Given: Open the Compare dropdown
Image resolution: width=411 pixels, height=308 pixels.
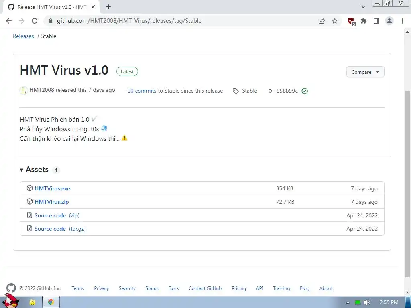Looking at the screenshot, I should coord(365,72).
